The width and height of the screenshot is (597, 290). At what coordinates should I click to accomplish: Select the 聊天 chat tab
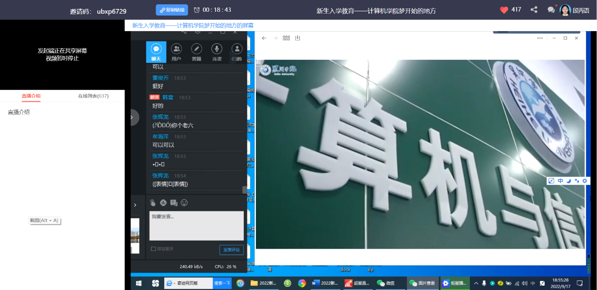156,52
